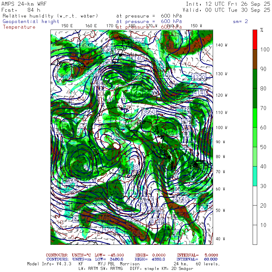Select the "Fcst: 84 h" forecast hour text
Viewport: 272px width, 272px height.
click(21, 10)
